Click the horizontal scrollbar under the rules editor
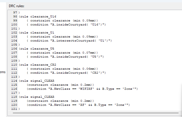Screen dimensions: 182x117 [x=96, y=113]
